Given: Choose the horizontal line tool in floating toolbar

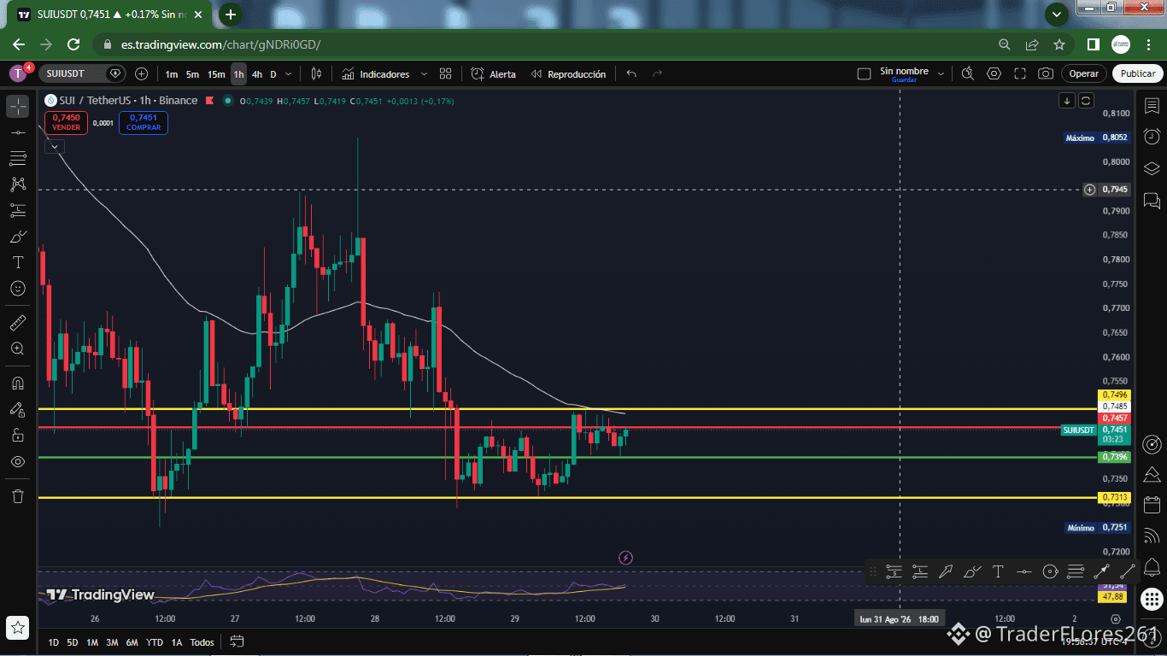Looking at the screenshot, I should tap(1024, 571).
